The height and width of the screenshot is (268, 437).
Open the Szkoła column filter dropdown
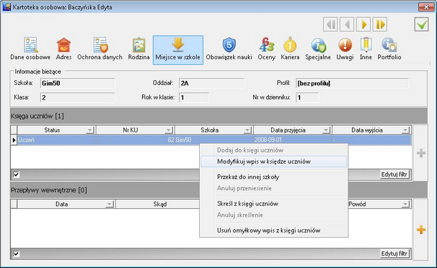247,130
